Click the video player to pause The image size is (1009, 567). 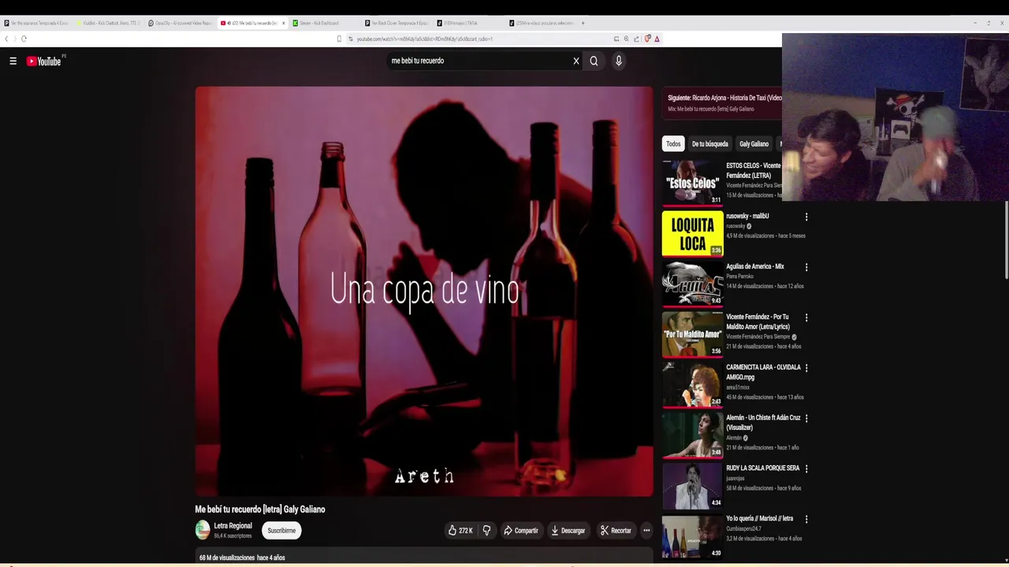424,291
